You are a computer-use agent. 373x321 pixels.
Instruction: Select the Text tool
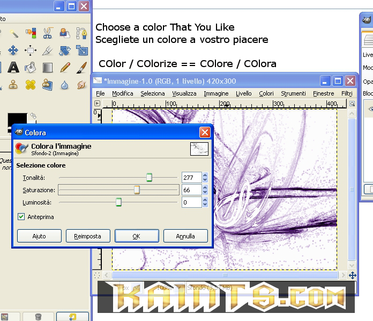pos(13,68)
